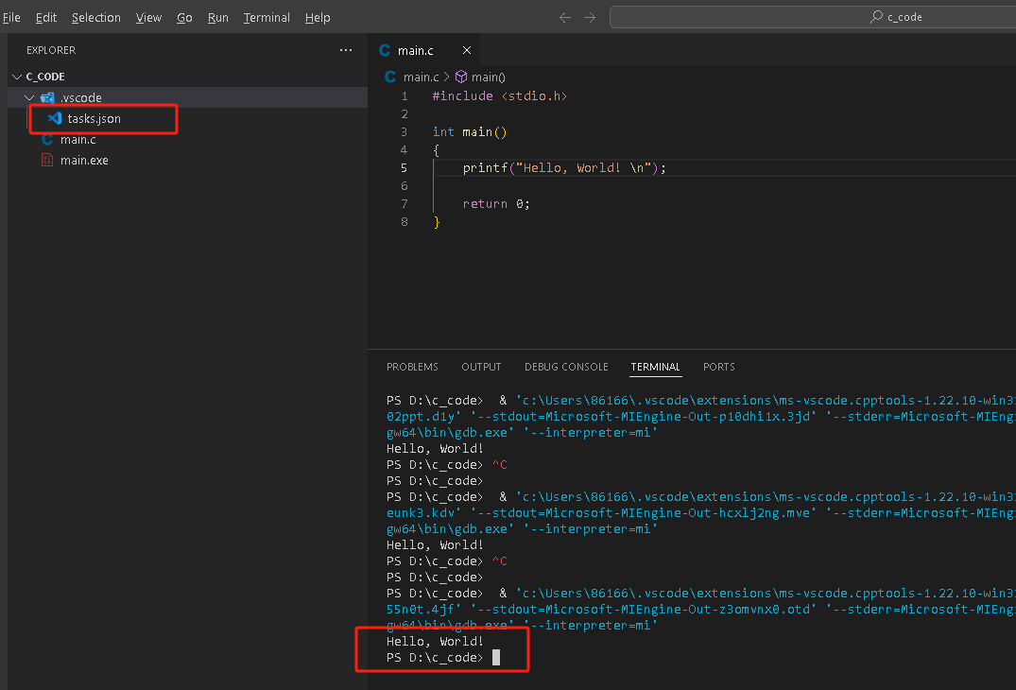Click the Go Forward arrow icon
The image size is (1016, 690).
[x=589, y=18]
